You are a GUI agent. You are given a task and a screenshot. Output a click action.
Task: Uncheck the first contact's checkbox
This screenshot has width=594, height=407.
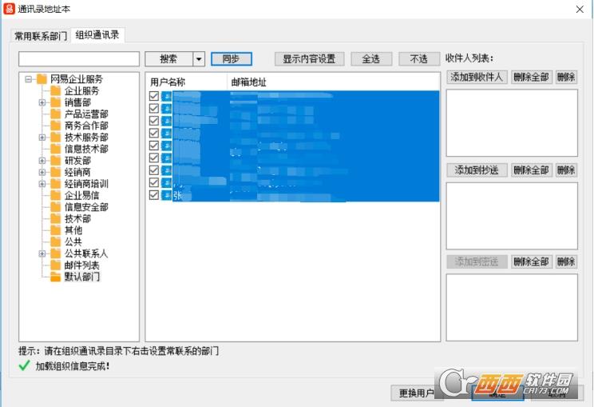(x=154, y=96)
